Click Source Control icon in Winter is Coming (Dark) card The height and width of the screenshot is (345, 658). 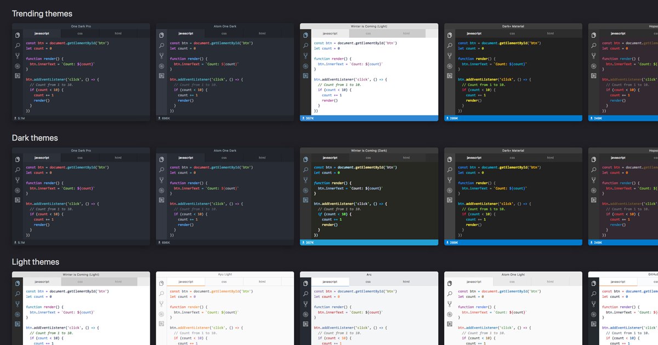point(305,180)
